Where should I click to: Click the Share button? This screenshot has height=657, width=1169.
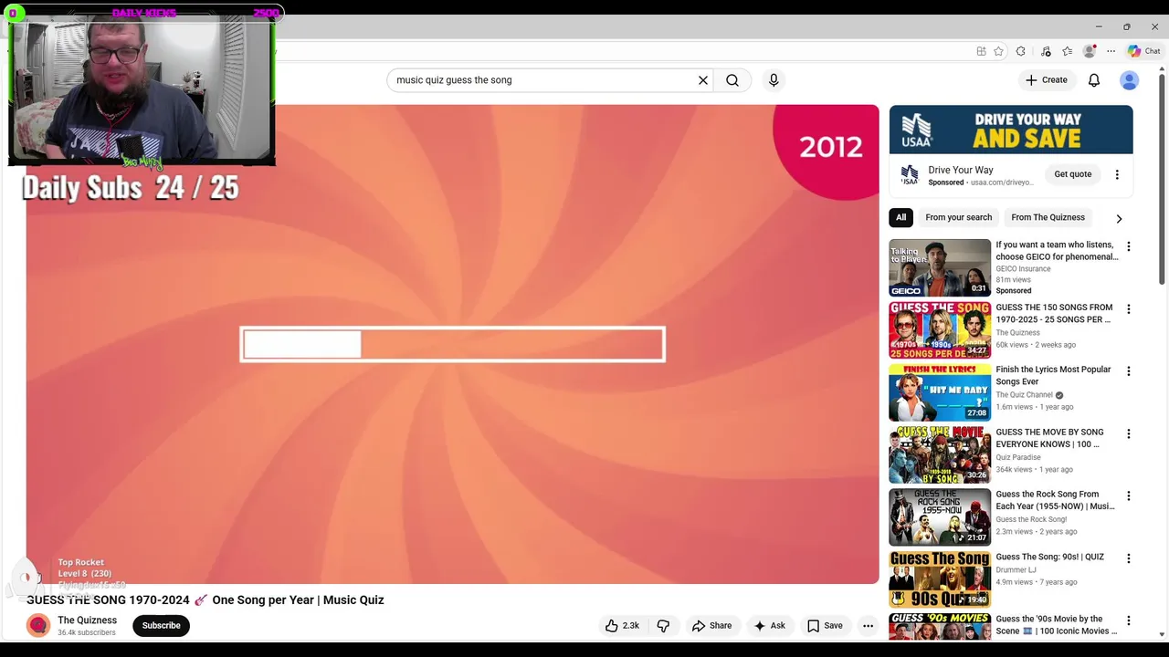coord(711,626)
